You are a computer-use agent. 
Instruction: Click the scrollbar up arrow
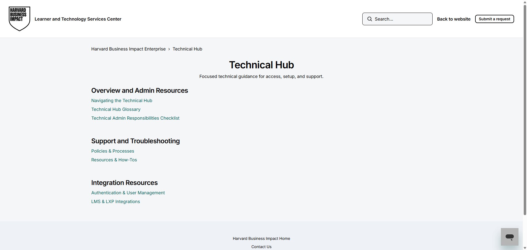[525, 2]
